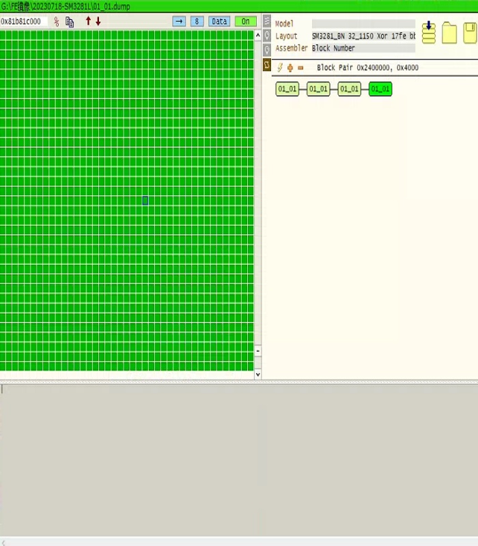This screenshot has width=478, height=546.
Task: Click the left scroll arrow at window bottom
Action: (4, 543)
